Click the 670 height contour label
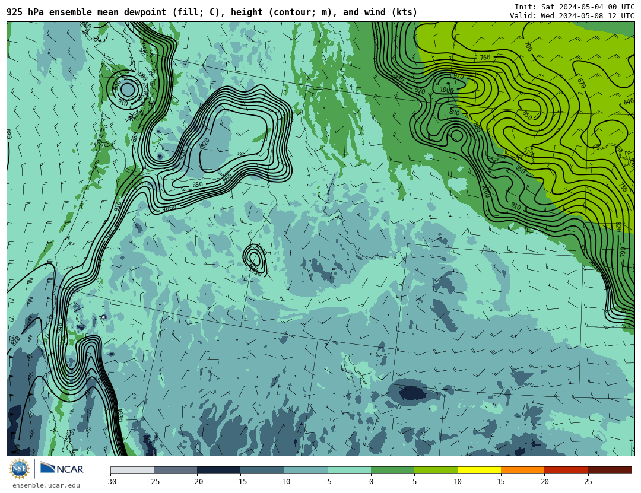The height and width of the screenshot is (493, 641). 582,83
